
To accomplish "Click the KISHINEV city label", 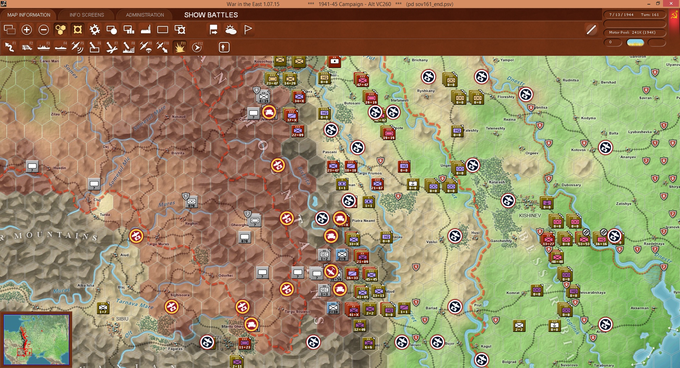I will (530, 215).
